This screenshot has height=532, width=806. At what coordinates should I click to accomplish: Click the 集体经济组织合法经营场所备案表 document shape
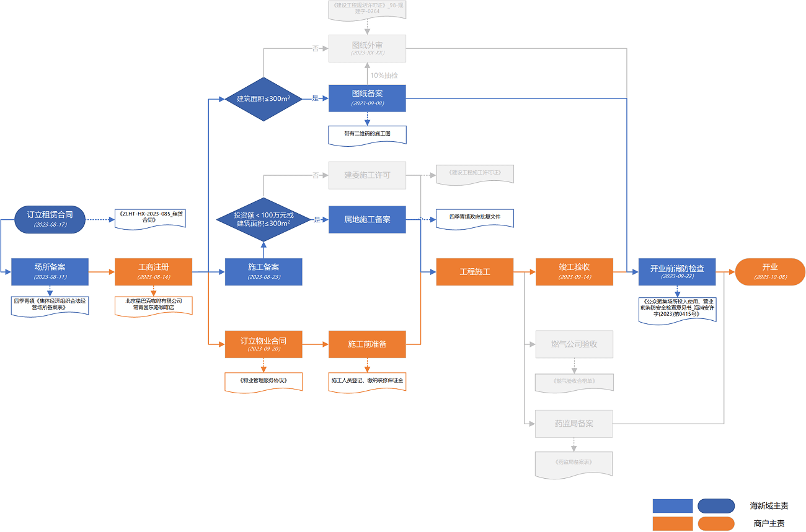coord(50,307)
